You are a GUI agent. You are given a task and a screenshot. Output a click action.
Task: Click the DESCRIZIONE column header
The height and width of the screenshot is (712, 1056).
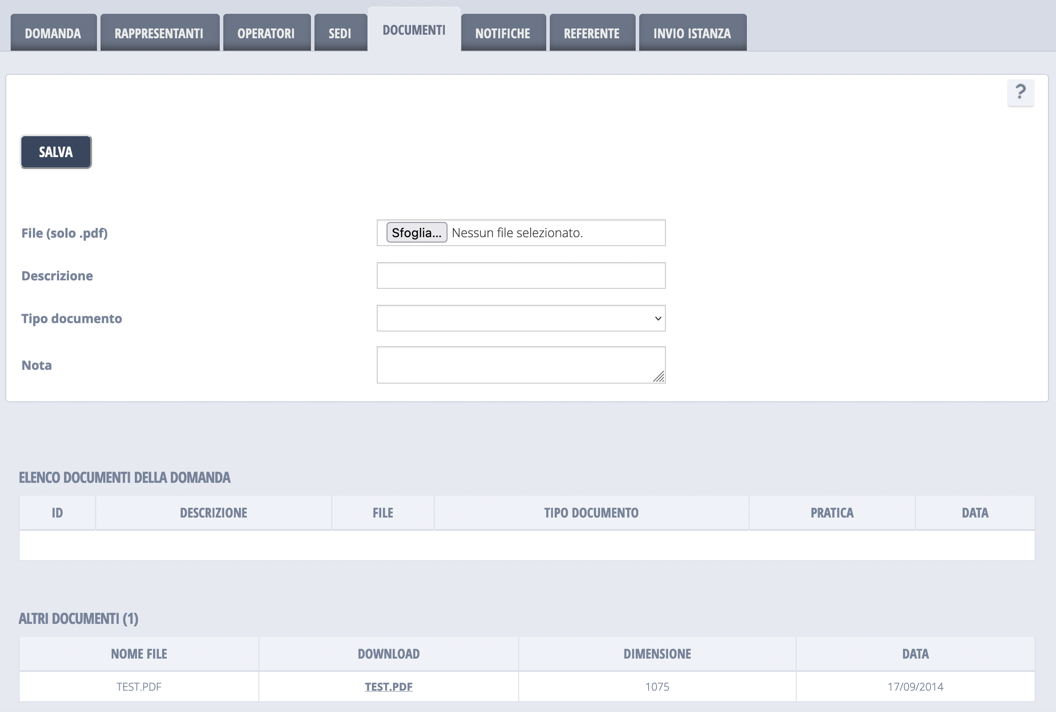click(213, 513)
